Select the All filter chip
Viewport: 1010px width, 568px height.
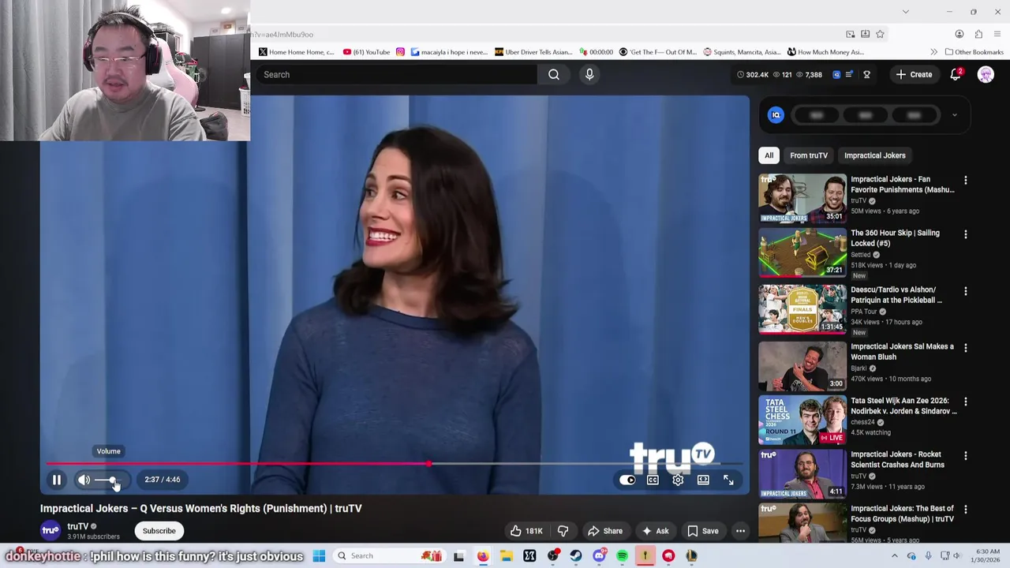(x=769, y=155)
